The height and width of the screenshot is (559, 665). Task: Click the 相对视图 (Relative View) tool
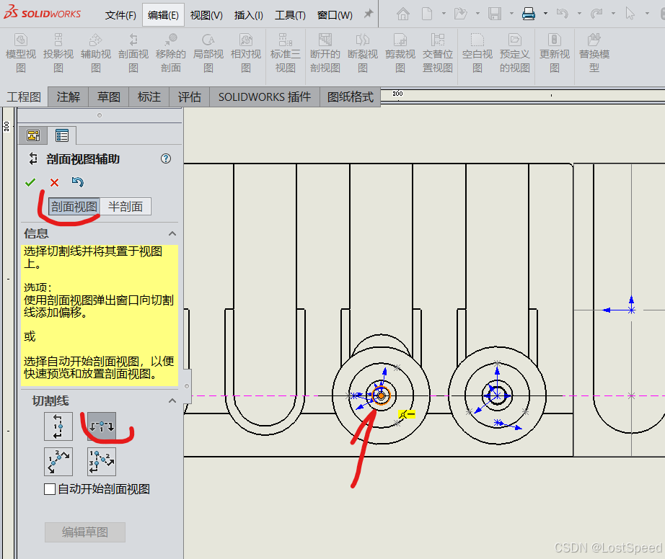click(x=246, y=53)
